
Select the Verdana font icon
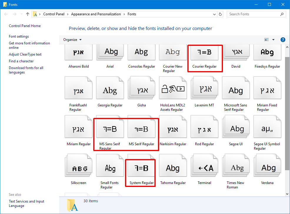click(267, 165)
